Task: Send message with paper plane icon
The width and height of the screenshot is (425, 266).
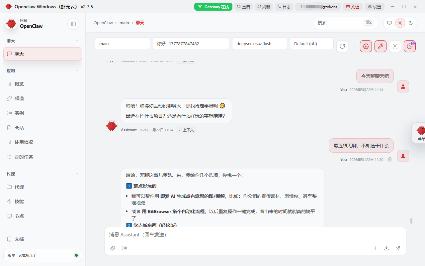Action: [398, 248]
